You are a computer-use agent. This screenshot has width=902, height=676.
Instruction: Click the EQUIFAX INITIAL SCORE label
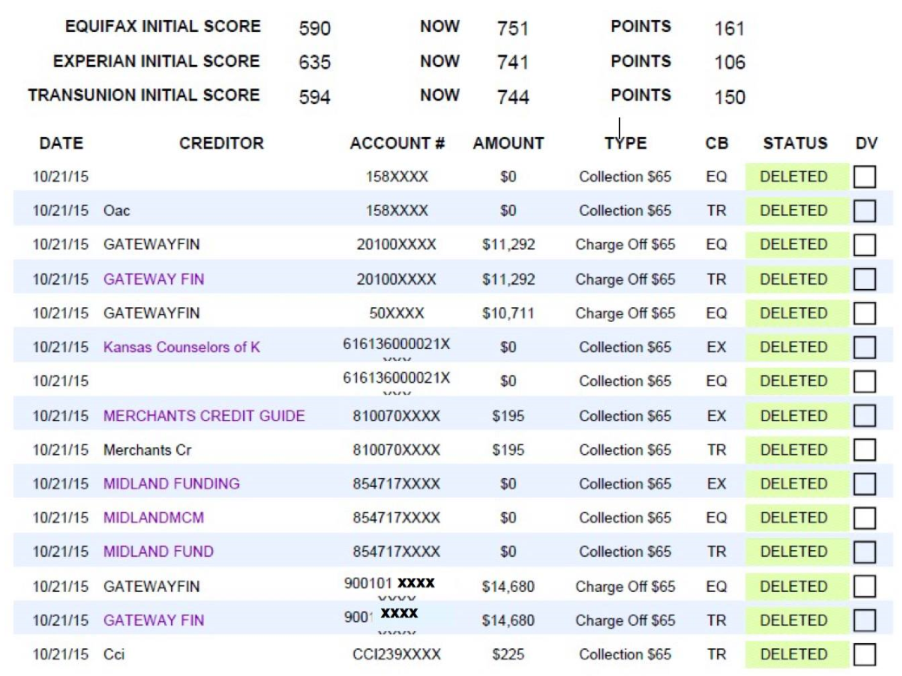(163, 26)
